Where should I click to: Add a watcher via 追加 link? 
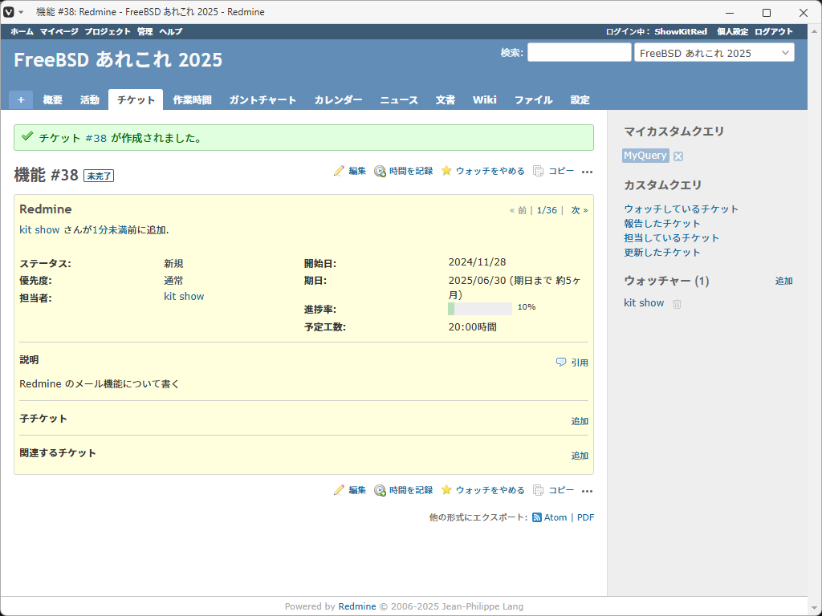(x=783, y=281)
